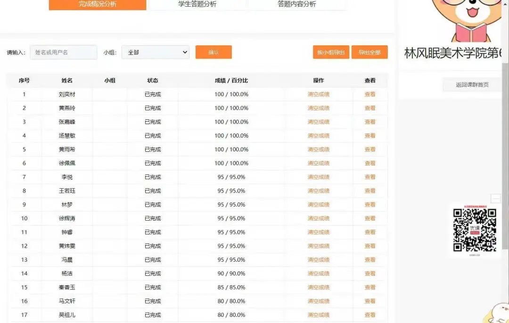Open 查看 link for 吴祖儿
Screen dimensions: 509x323
tap(370, 315)
